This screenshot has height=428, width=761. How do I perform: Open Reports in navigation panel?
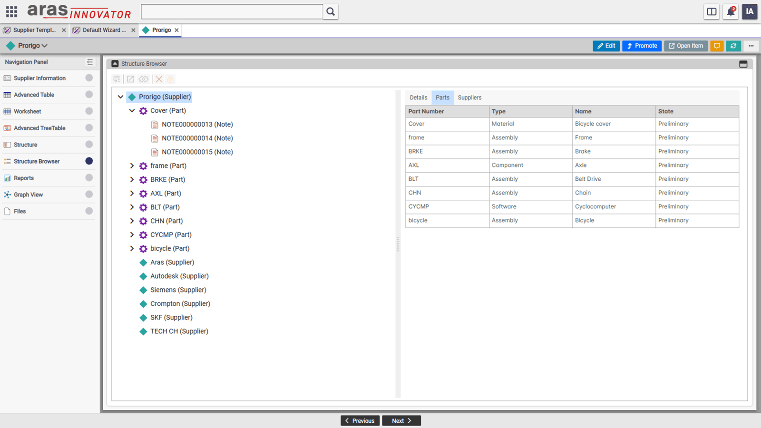(x=24, y=178)
